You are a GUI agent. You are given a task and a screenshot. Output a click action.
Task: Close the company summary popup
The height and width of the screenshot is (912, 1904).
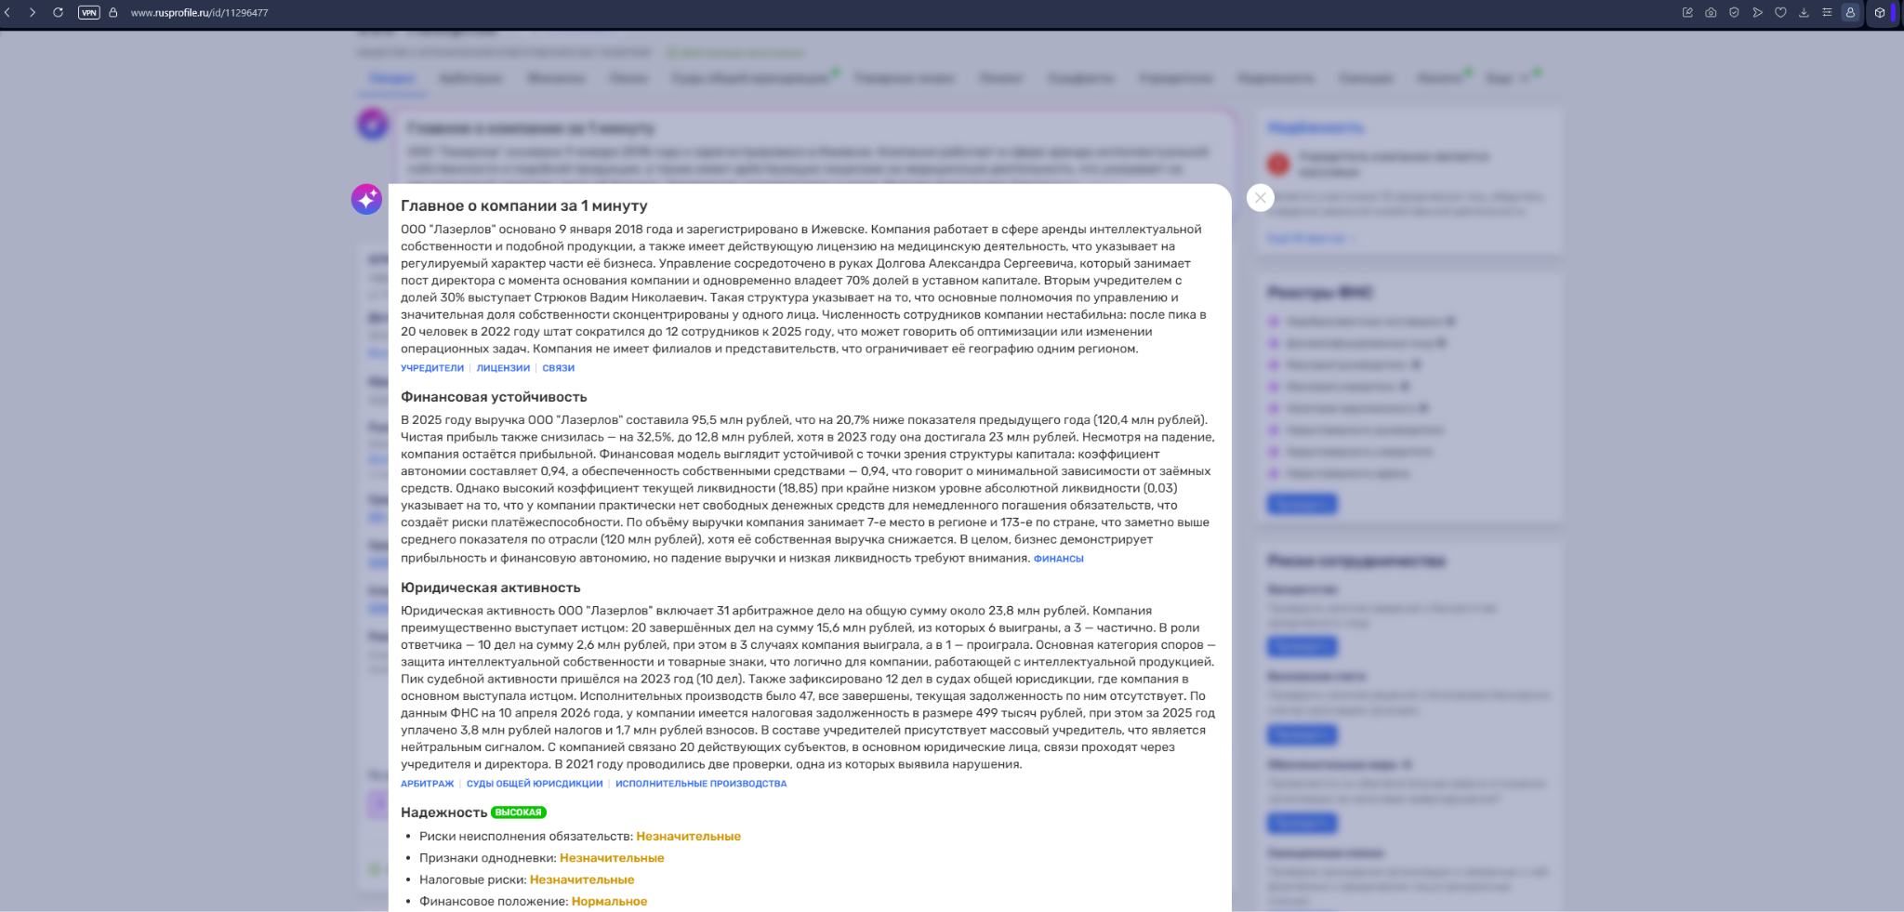pos(1260,197)
